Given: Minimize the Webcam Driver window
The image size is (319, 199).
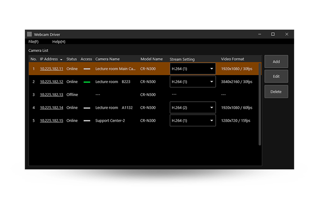Looking at the screenshot, I should (259, 34).
